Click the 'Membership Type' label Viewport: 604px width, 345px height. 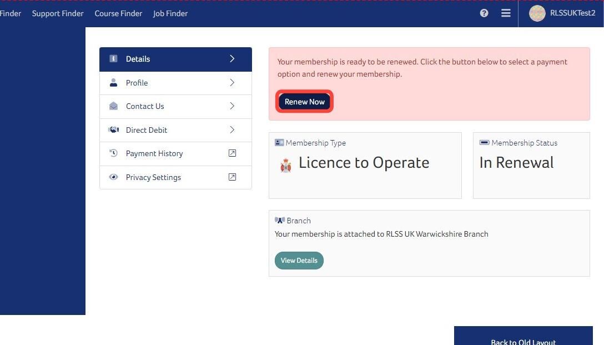(315, 143)
